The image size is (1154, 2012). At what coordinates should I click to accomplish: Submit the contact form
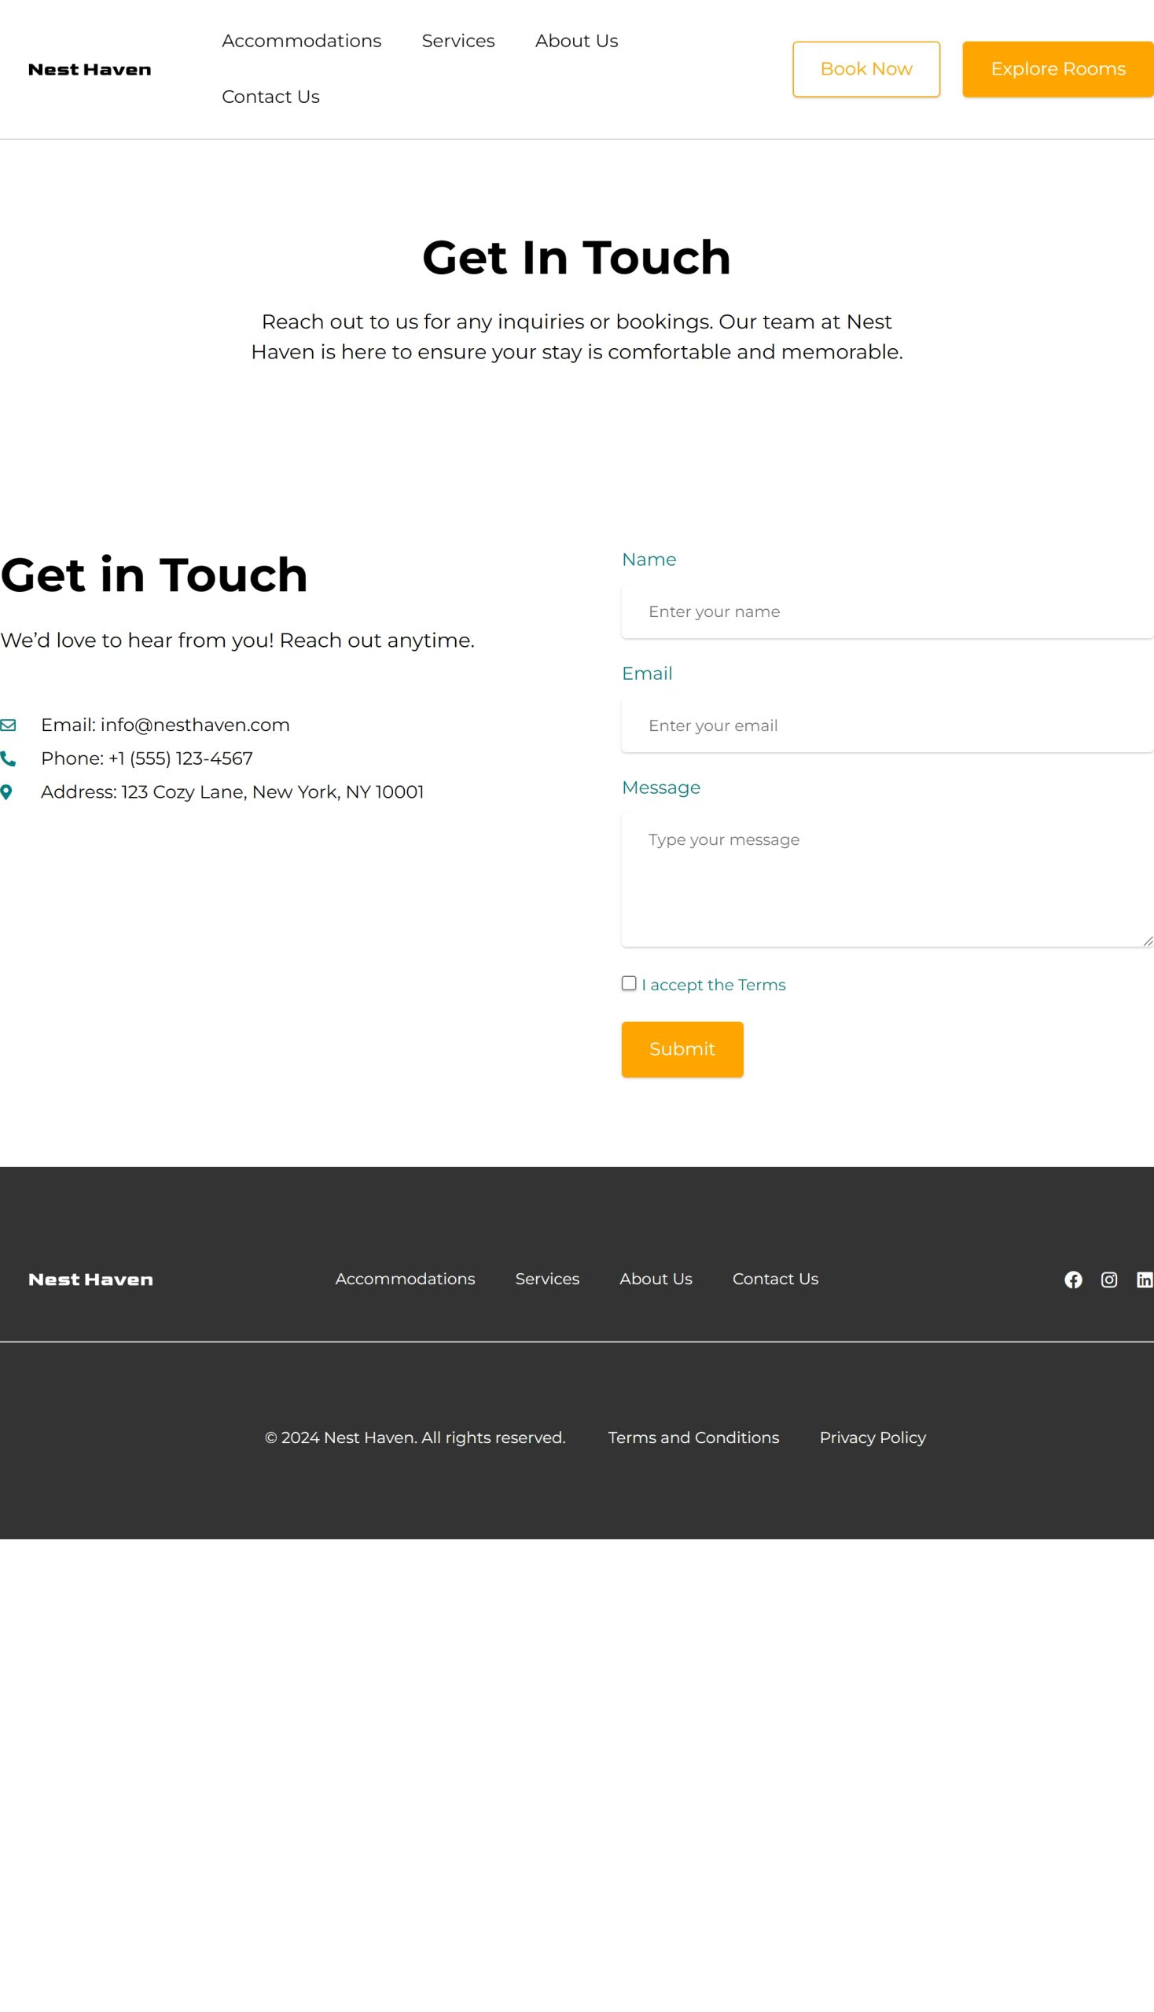[682, 1049]
